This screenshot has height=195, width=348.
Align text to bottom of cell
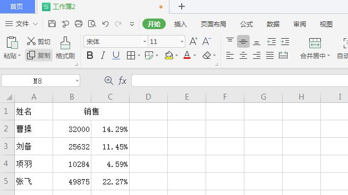[256, 42]
